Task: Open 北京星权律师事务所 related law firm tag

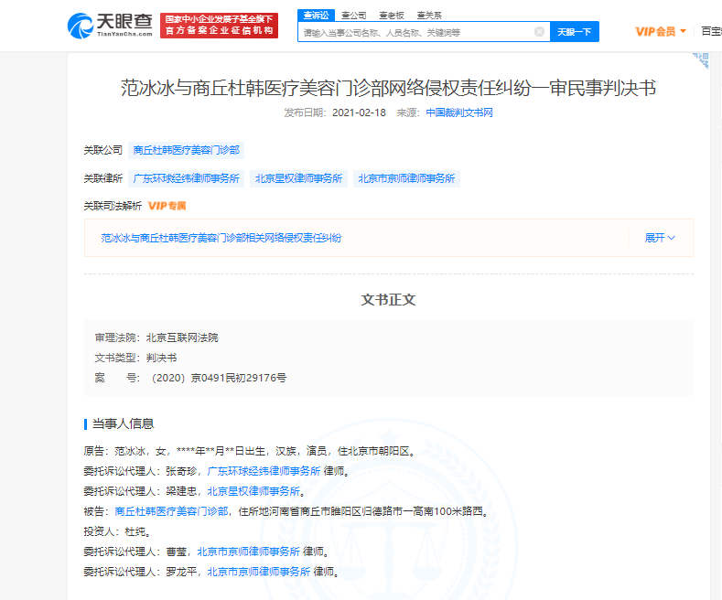Action: pos(299,178)
